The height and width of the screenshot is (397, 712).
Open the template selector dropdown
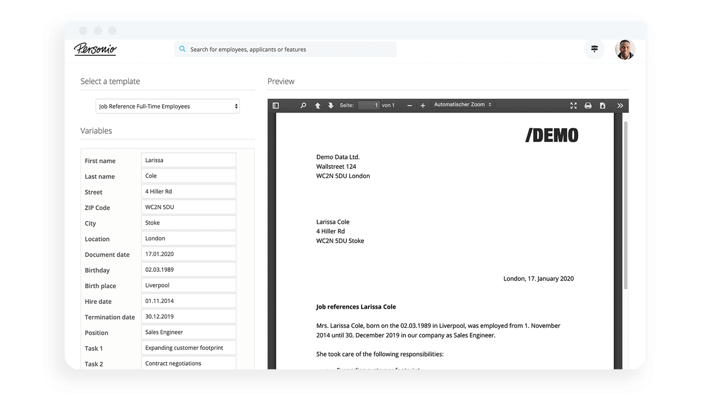click(x=168, y=106)
